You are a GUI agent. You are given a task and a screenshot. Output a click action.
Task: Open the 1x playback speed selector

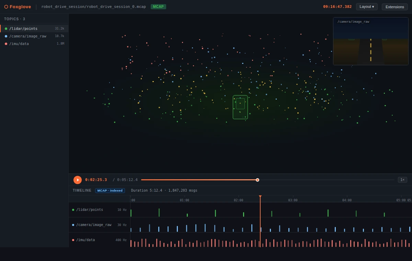(x=402, y=180)
